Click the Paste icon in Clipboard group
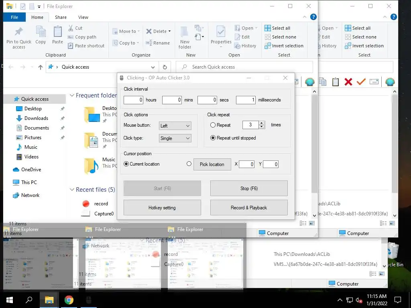The image size is (411, 308). [x=57, y=32]
